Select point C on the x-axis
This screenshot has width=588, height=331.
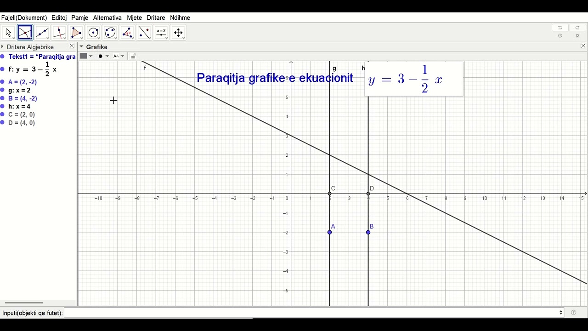tap(329, 194)
